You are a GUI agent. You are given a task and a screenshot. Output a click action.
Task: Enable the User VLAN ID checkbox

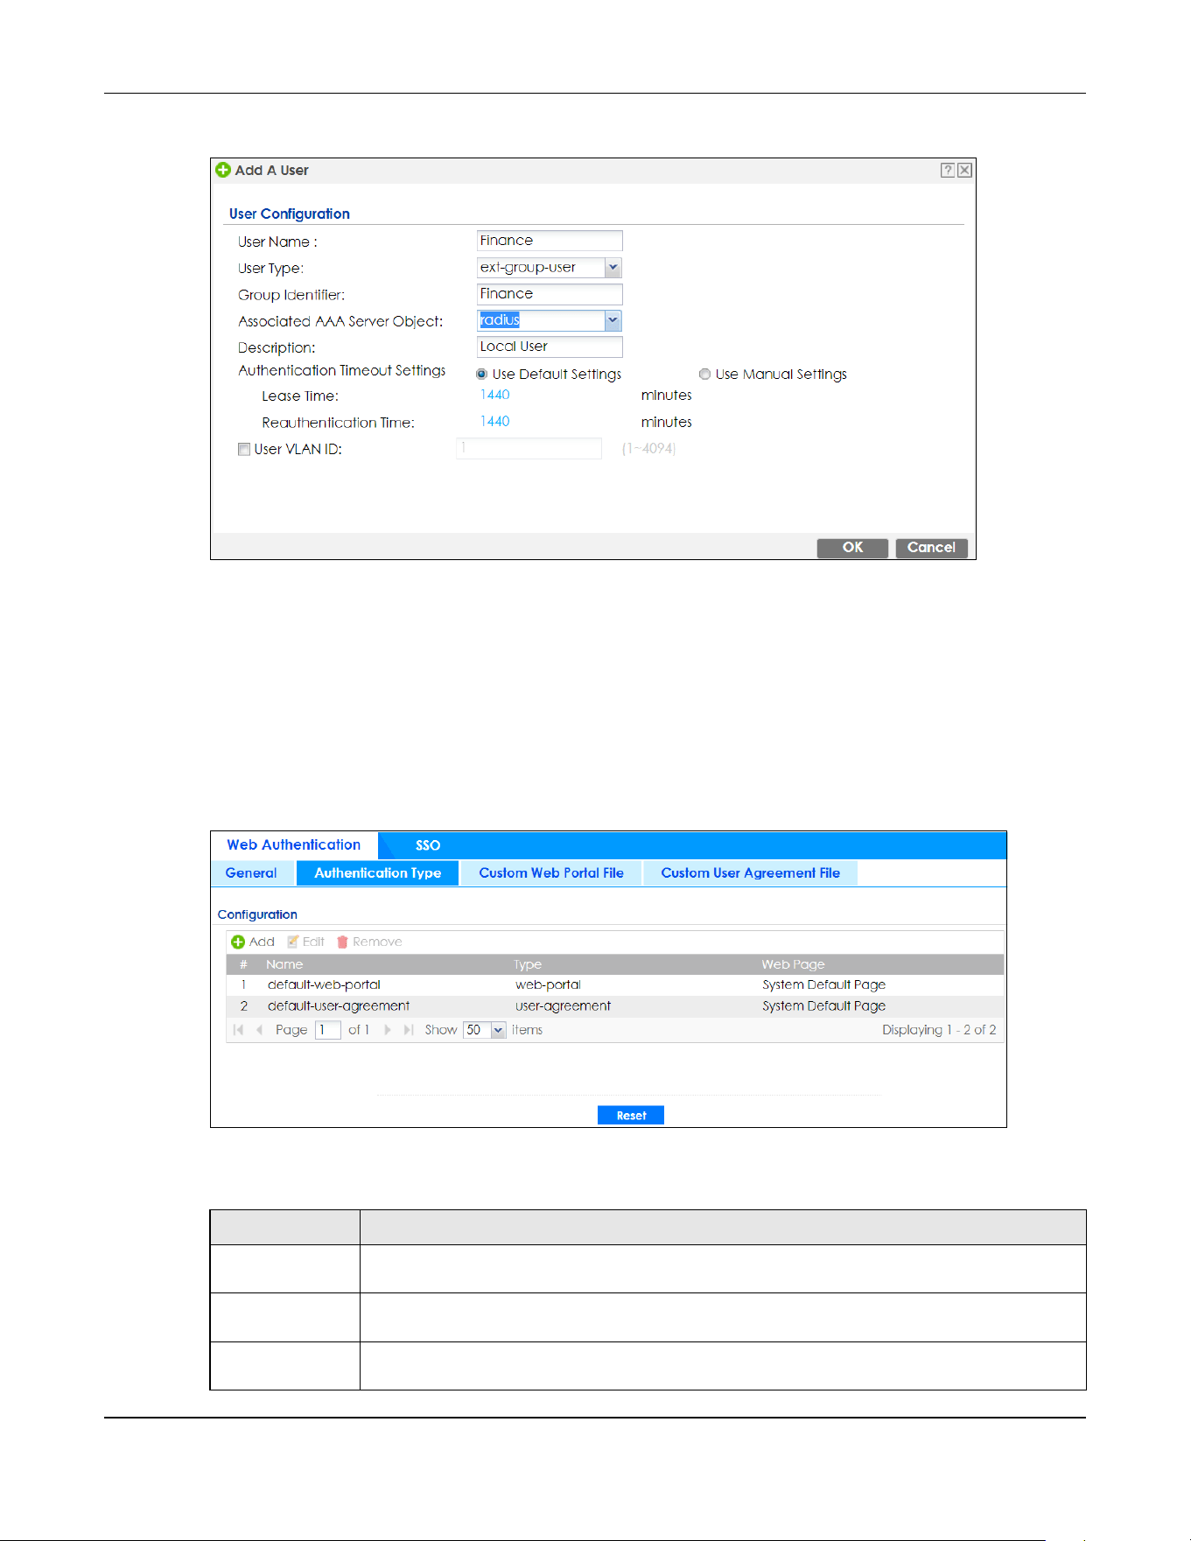point(244,450)
